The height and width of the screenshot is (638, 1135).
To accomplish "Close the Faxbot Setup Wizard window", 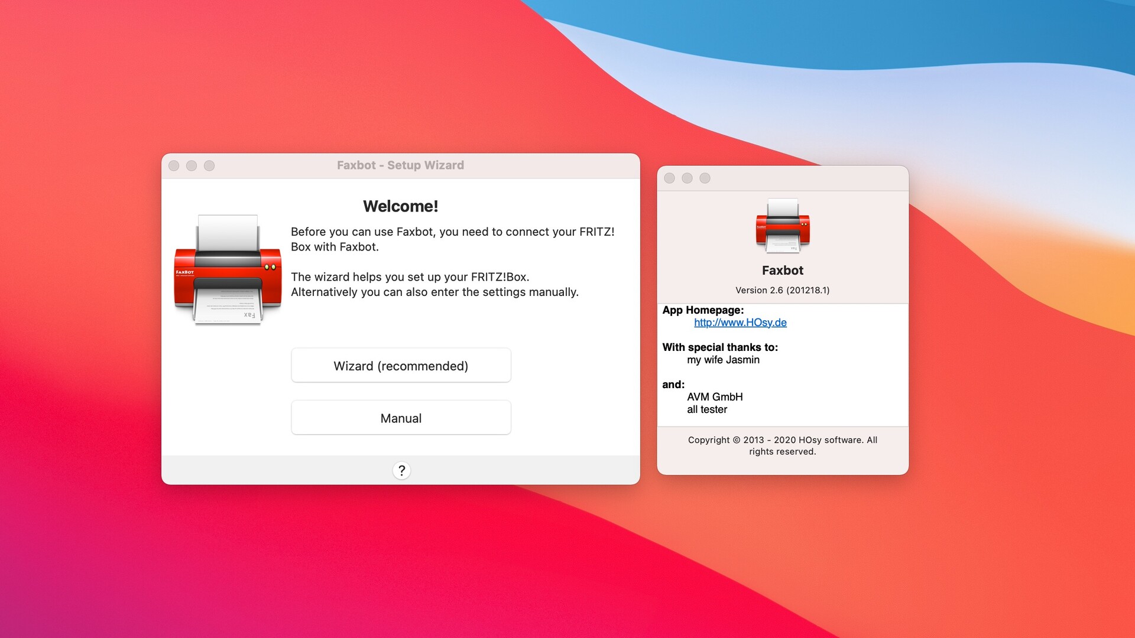I will tap(174, 166).
